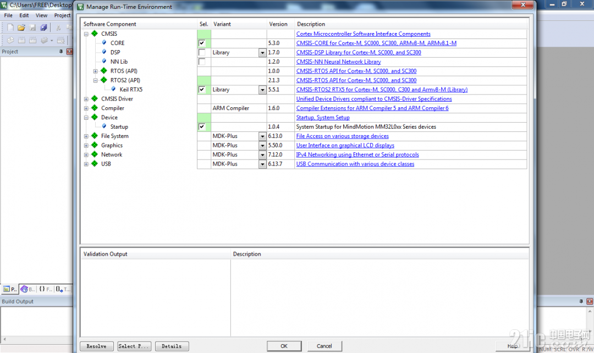Image resolution: width=594 pixels, height=353 pixels.
Task: Switch to the Templates tab in the Project panel
Action: click(63, 289)
